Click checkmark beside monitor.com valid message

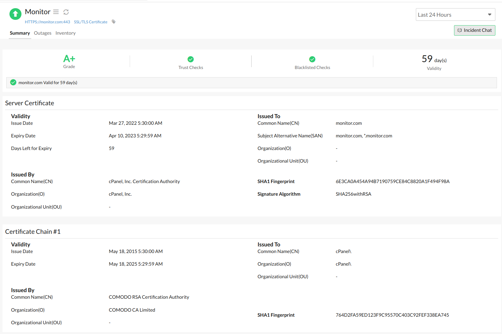pyautogui.click(x=13, y=83)
